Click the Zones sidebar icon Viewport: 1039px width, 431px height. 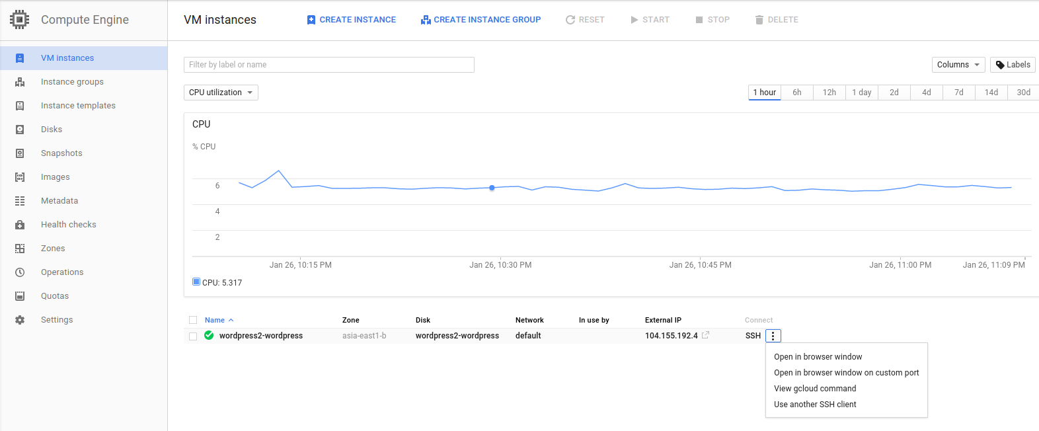click(x=20, y=249)
